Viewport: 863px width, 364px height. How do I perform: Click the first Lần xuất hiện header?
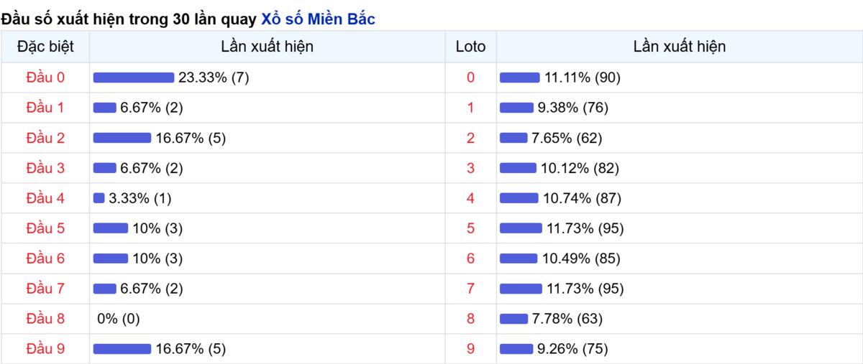pos(267,47)
